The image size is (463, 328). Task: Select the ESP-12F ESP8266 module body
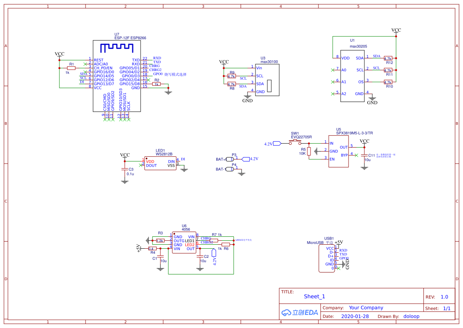tap(116, 76)
